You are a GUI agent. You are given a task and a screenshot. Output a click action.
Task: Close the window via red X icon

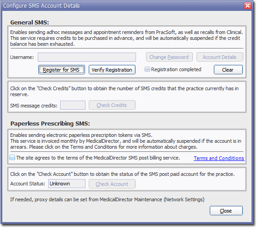247,6
